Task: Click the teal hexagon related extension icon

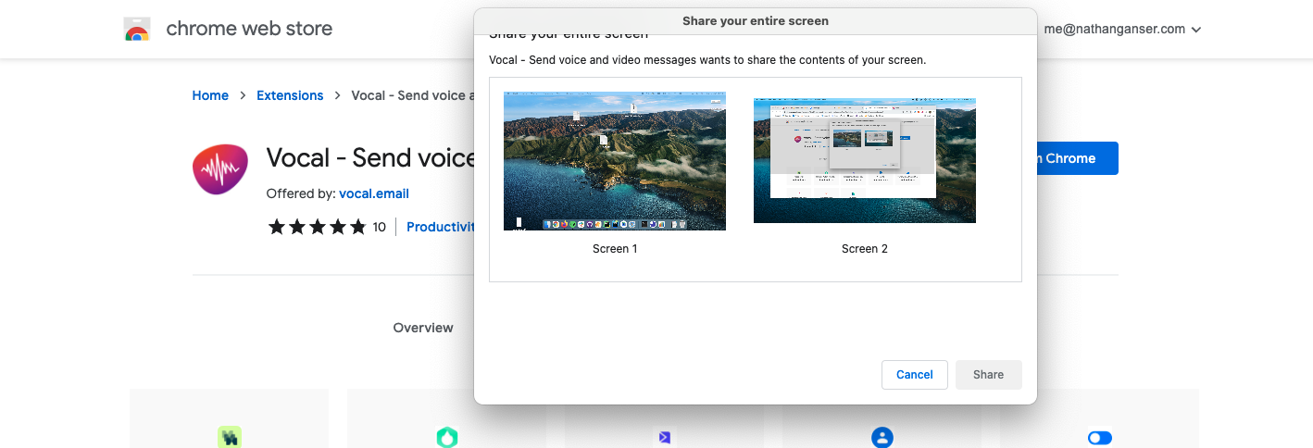Action: [447, 437]
